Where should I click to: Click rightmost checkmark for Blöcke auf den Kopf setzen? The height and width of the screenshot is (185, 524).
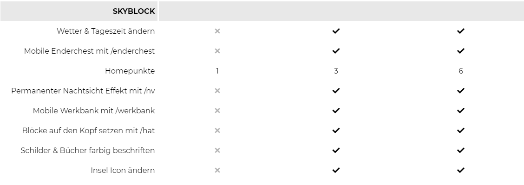click(460, 130)
